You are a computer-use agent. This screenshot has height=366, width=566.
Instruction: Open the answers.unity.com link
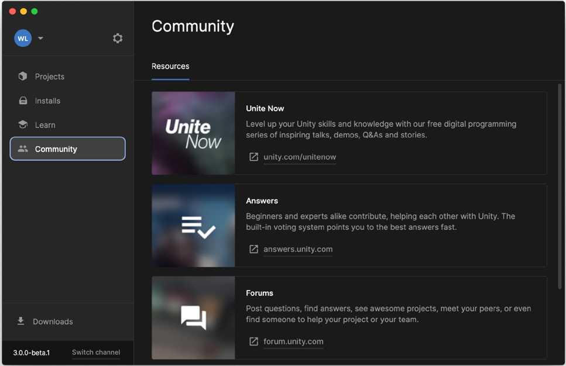pyautogui.click(x=298, y=249)
